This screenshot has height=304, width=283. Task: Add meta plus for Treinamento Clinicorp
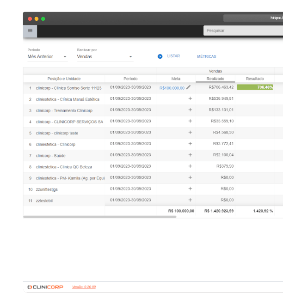tap(190, 110)
